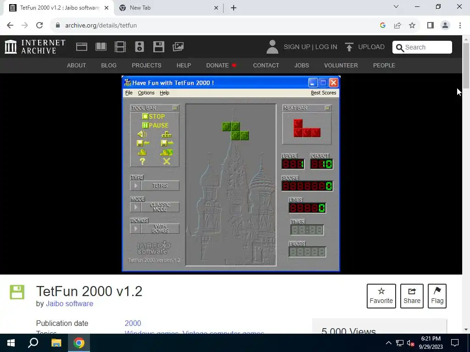Image resolution: width=470 pixels, height=352 pixels.
Task: Click the Internet Archive logo
Action: 35,47
